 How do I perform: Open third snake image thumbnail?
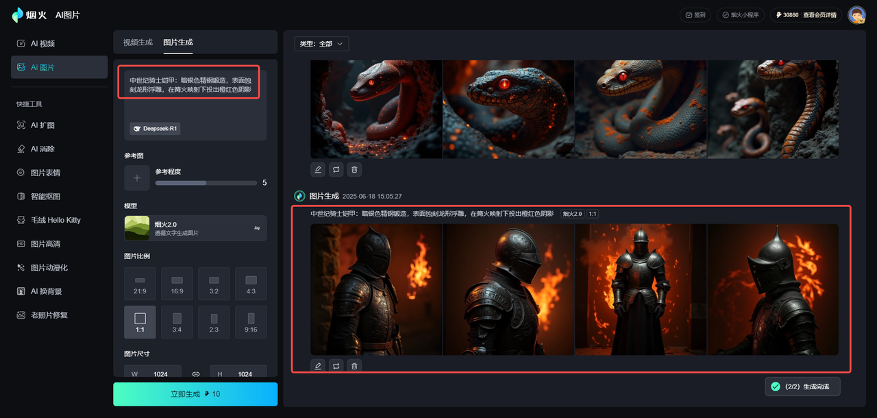641,109
